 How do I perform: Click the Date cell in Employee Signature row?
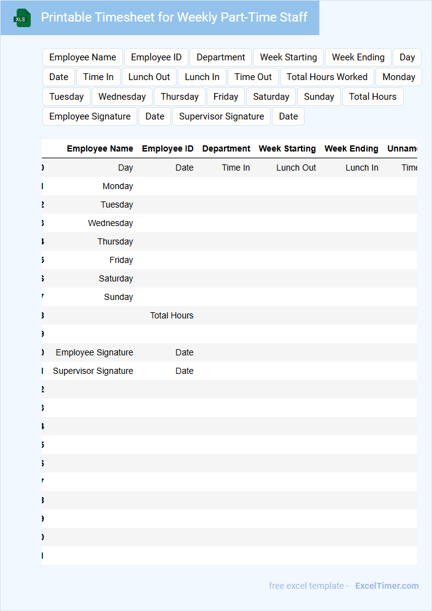185,352
